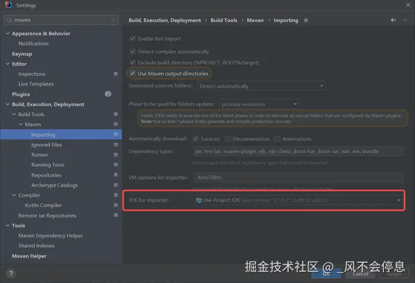The height and width of the screenshot is (283, 415).
Task: Click project settings icon on Inspections row
Action: [116, 74]
